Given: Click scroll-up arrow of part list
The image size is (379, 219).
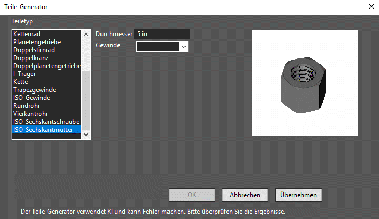Looking at the screenshot, I should tap(86, 35).
